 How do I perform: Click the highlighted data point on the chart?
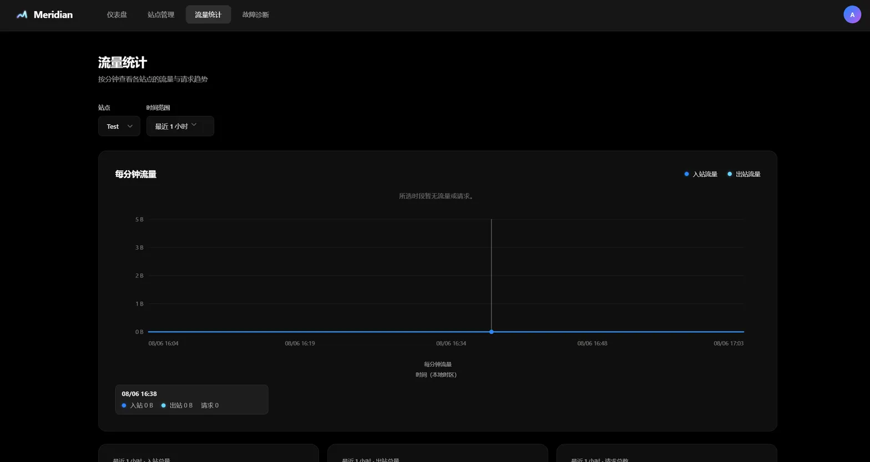[x=492, y=332]
